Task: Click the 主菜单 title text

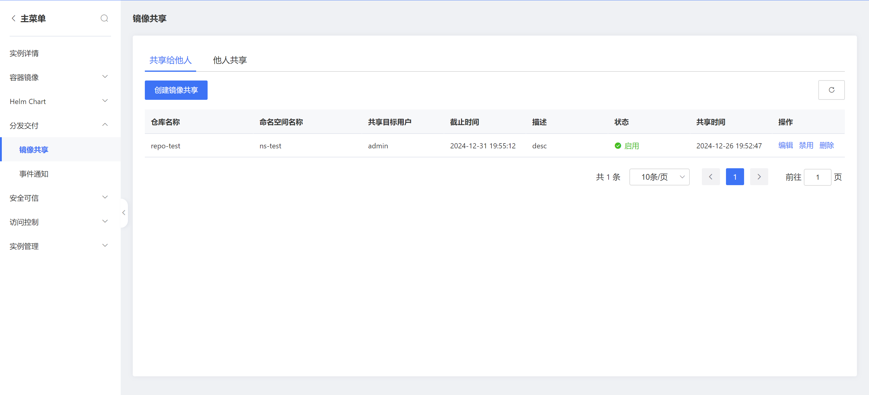Action: click(x=33, y=18)
